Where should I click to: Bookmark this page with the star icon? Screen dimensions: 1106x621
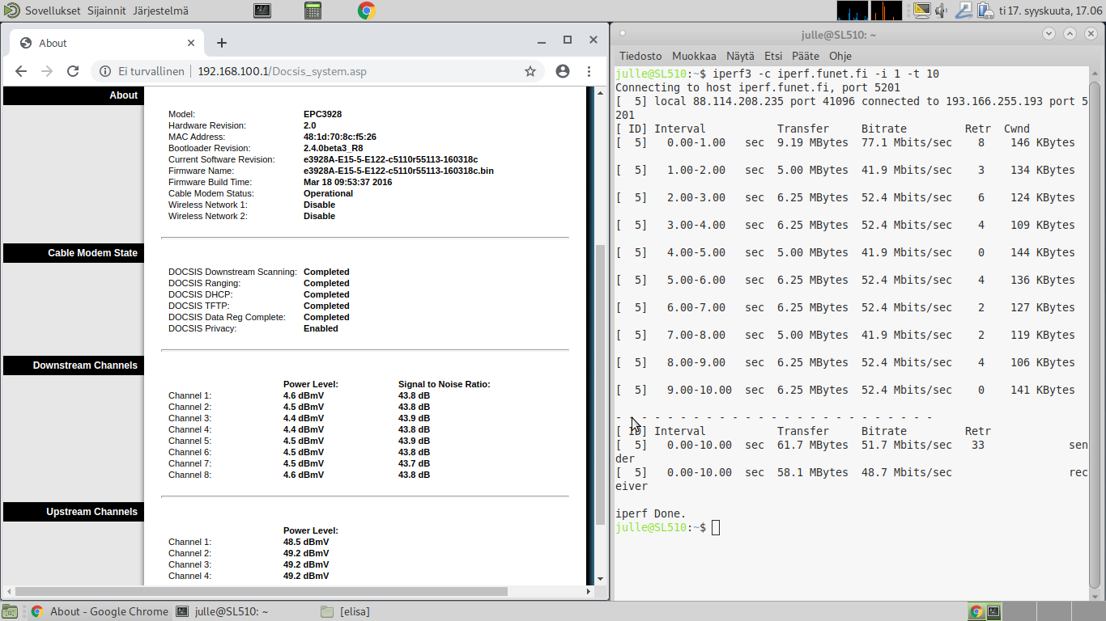pos(530,71)
